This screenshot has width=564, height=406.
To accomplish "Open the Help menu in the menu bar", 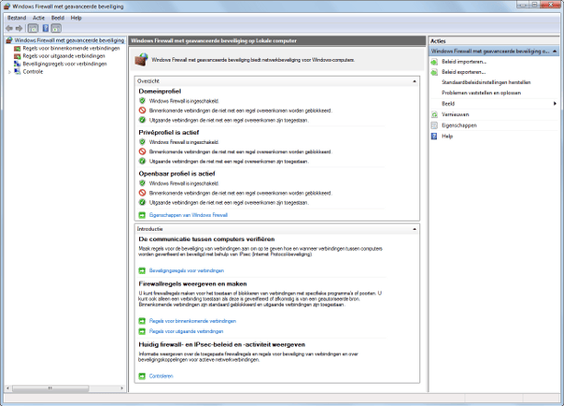I will (76, 18).
